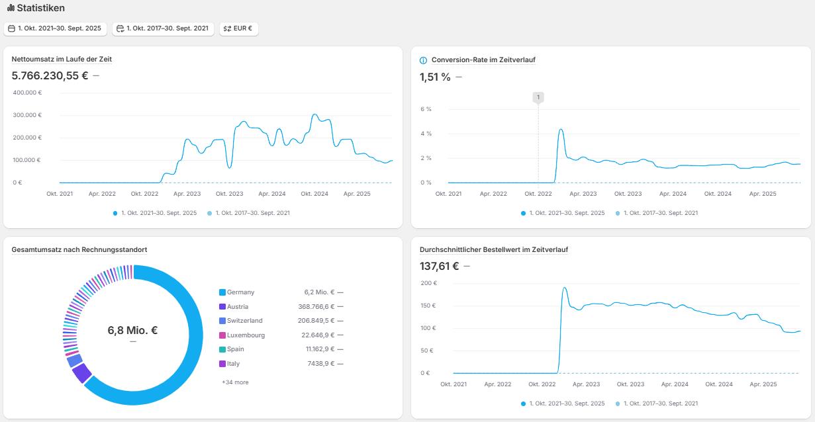Image resolution: width=815 pixels, height=422 pixels.
Task: Open the date range 1. Okt. 2021–30. Sept. 2025
Action: [55, 28]
